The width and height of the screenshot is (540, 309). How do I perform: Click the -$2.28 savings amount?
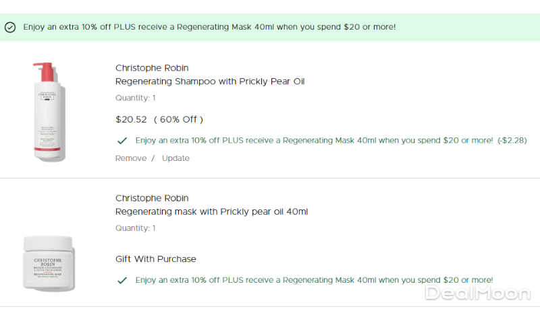512,141
